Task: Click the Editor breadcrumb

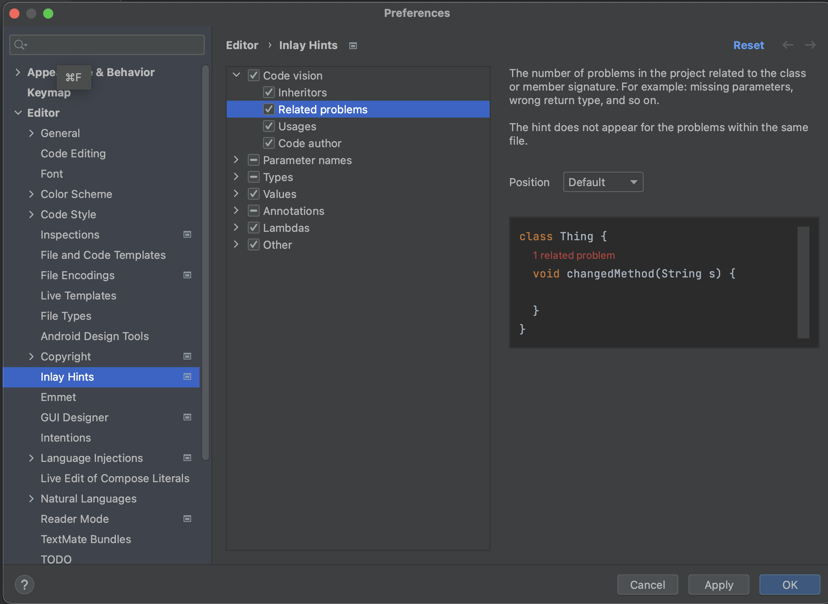Action: [242, 45]
